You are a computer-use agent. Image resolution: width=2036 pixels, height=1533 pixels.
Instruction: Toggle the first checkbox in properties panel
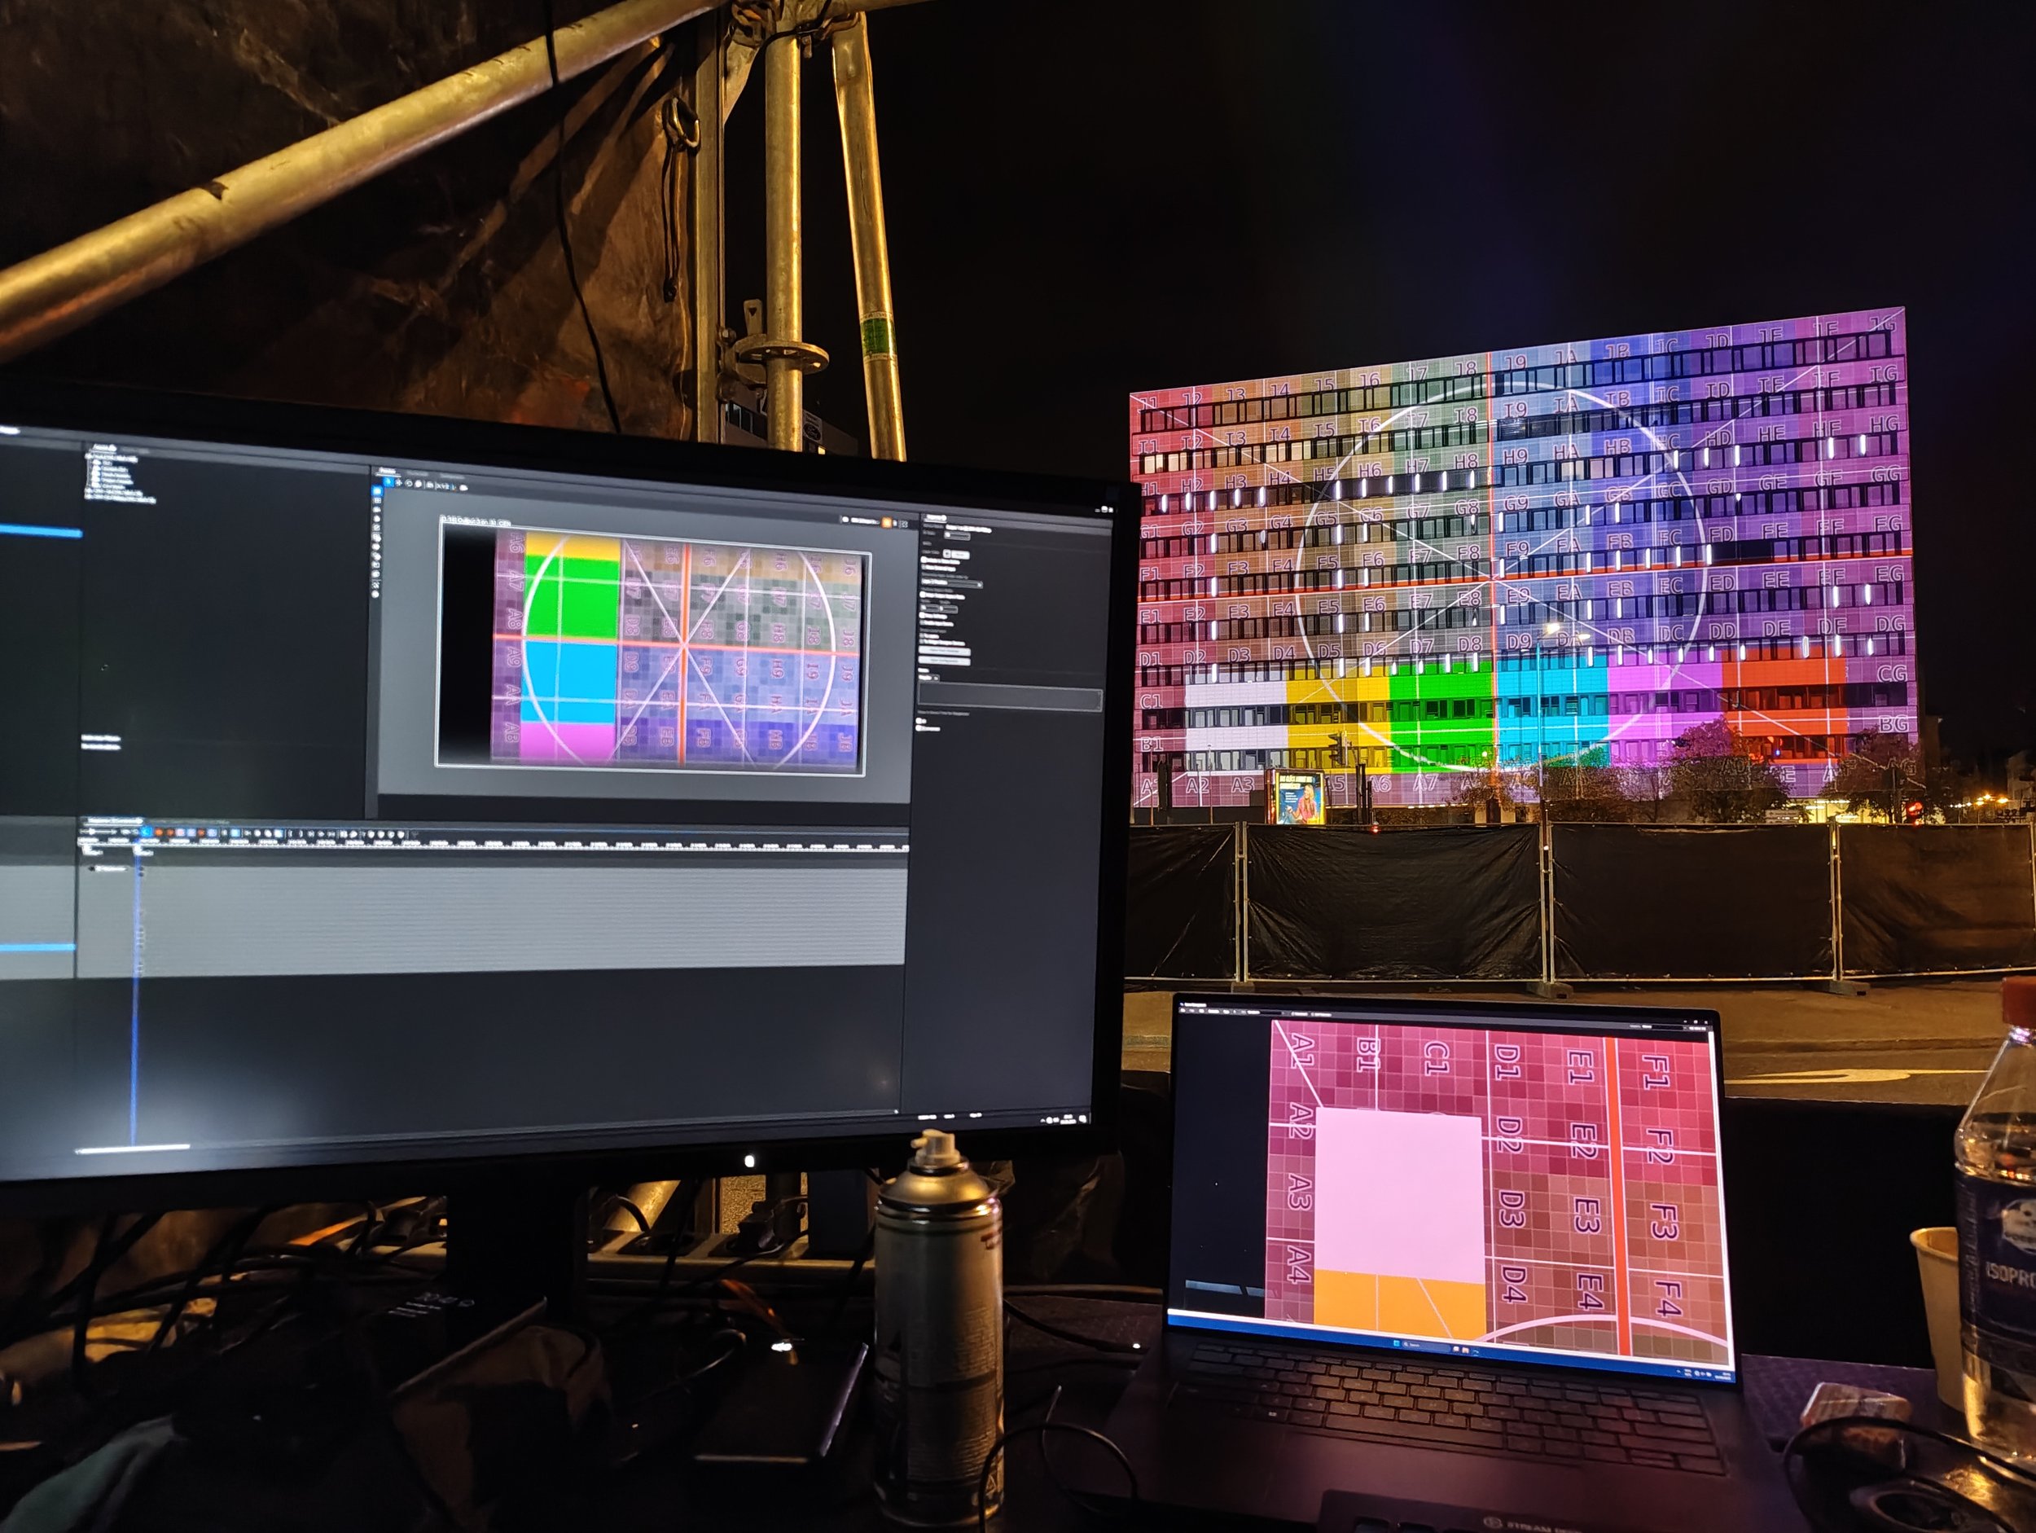tap(924, 560)
